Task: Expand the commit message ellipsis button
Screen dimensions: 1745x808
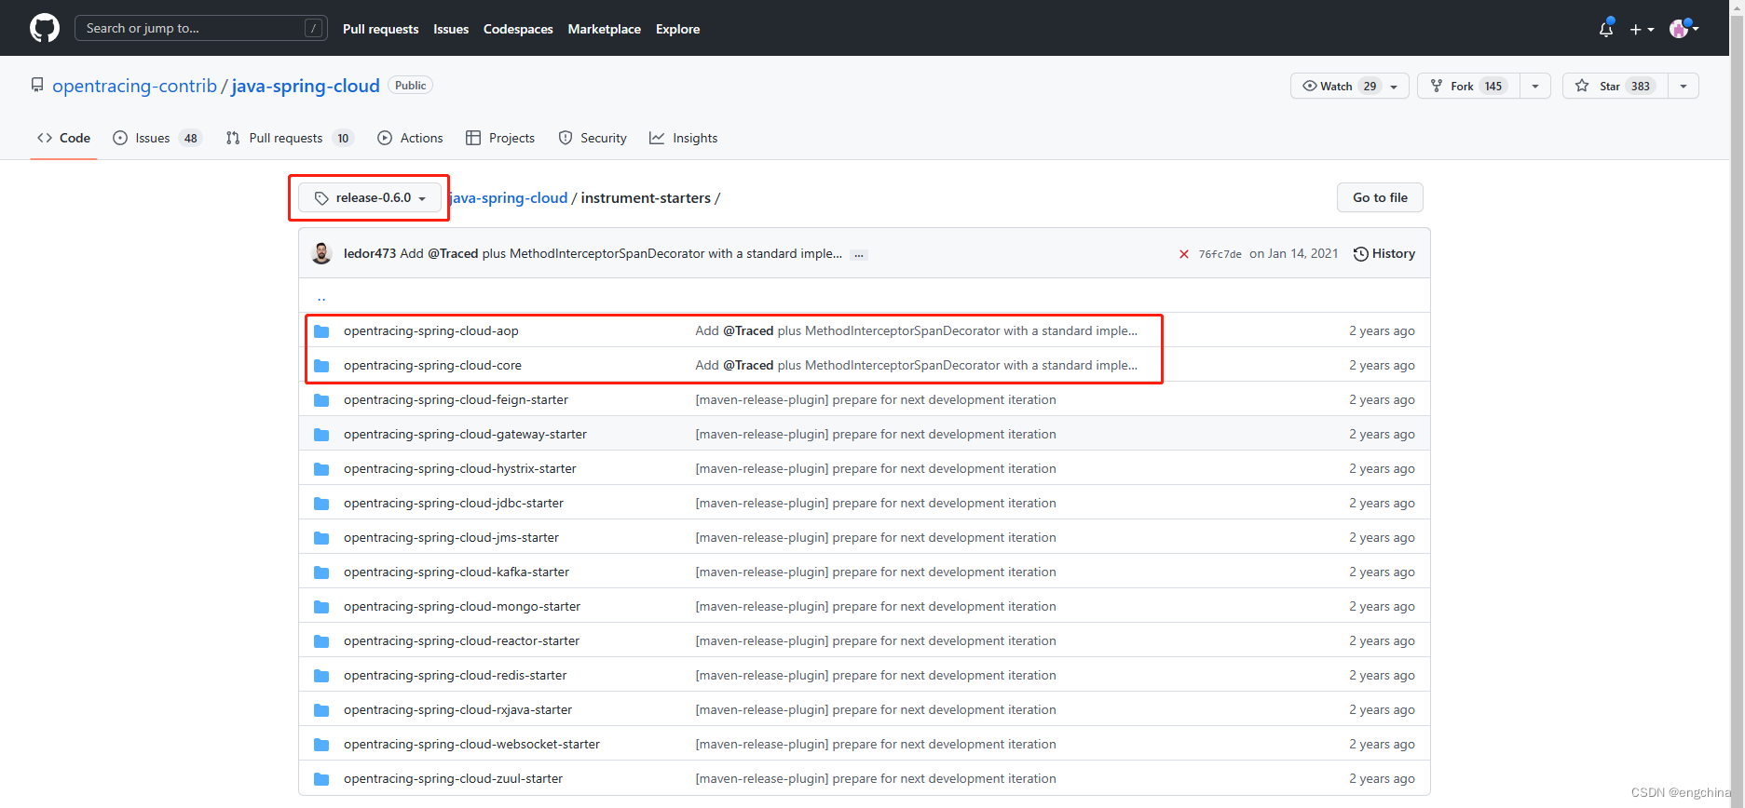Action: click(x=859, y=254)
